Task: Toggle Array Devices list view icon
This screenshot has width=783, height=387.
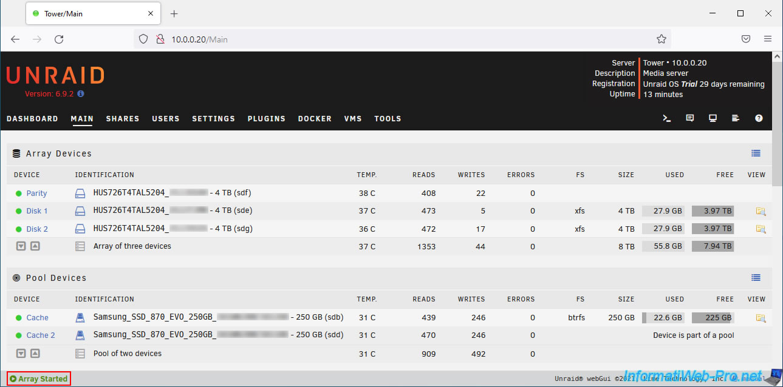Action: pos(756,153)
